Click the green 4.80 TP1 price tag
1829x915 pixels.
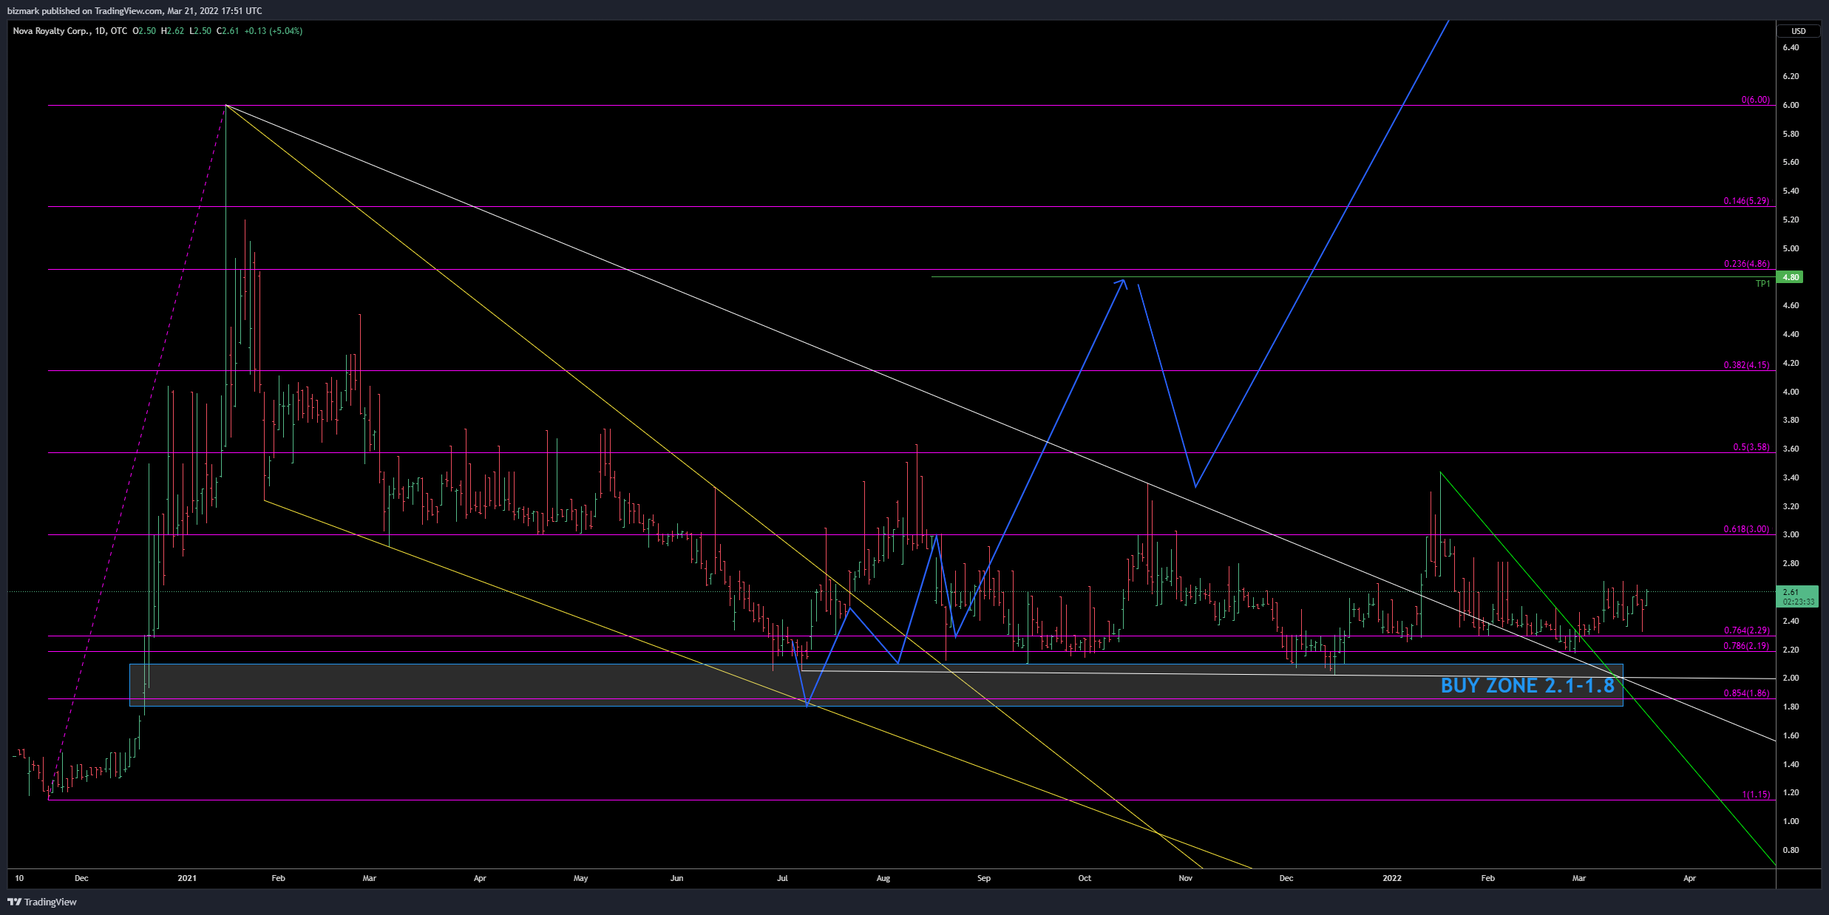(x=1791, y=277)
